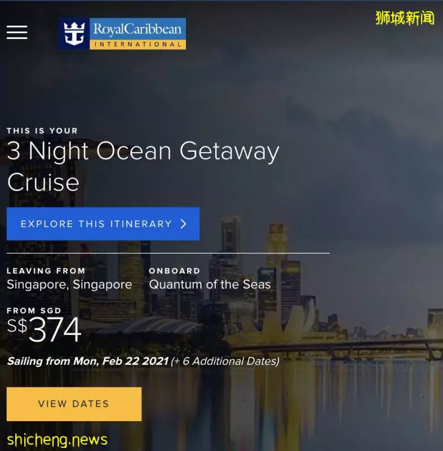Open Explore This Itinerary button

[103, 224]
